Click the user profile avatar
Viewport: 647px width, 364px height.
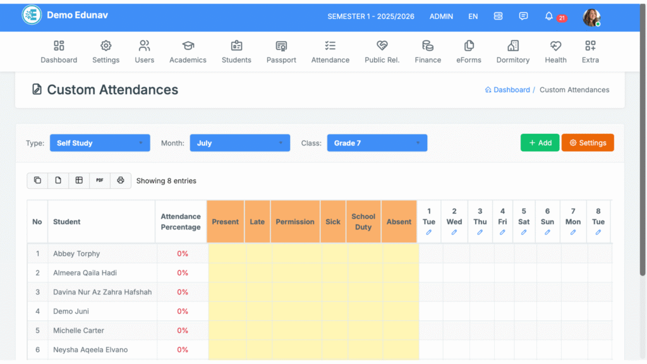[591, 17]
